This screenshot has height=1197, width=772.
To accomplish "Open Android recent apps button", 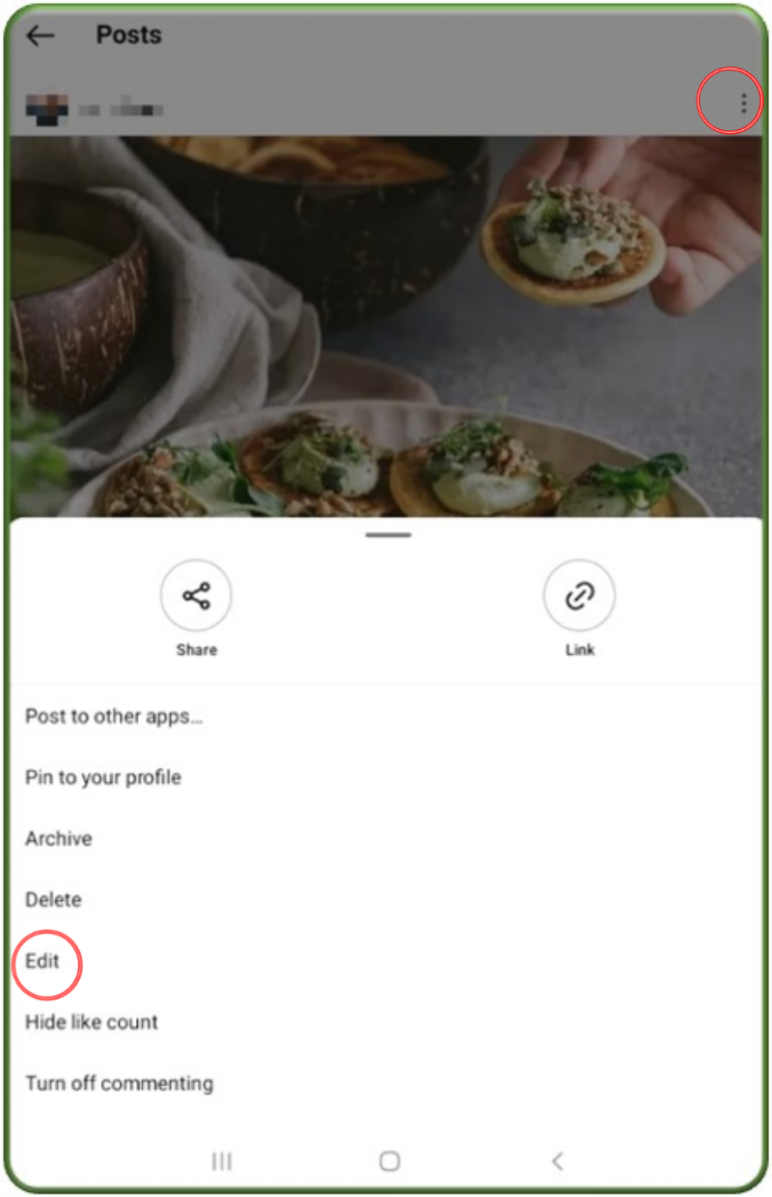I will [x=222, y=1161].
